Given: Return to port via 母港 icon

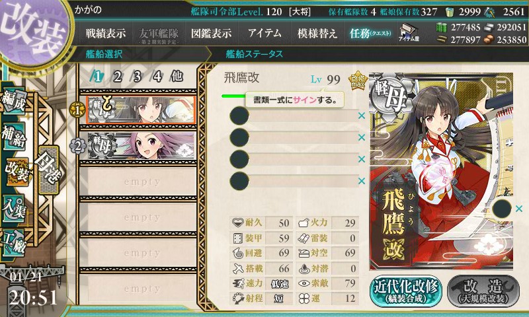Looking at the screenshot, I should click(49, 170).
